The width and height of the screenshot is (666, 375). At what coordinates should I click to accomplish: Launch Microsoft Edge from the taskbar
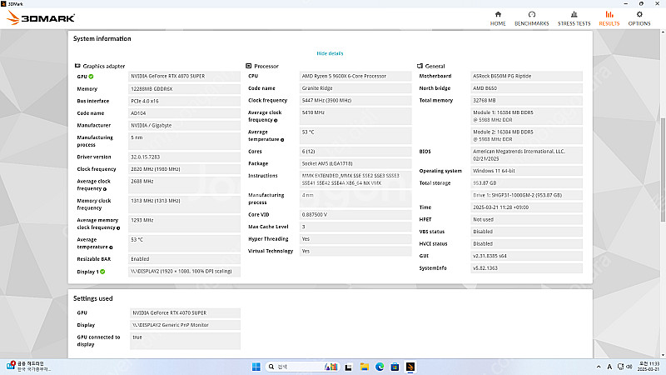(x=380, y=367)
